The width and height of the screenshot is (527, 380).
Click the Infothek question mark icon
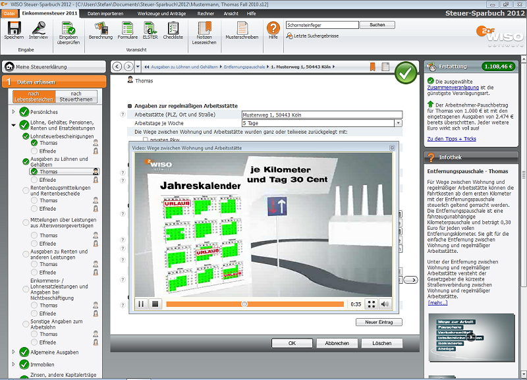click(x=431, y=157)
